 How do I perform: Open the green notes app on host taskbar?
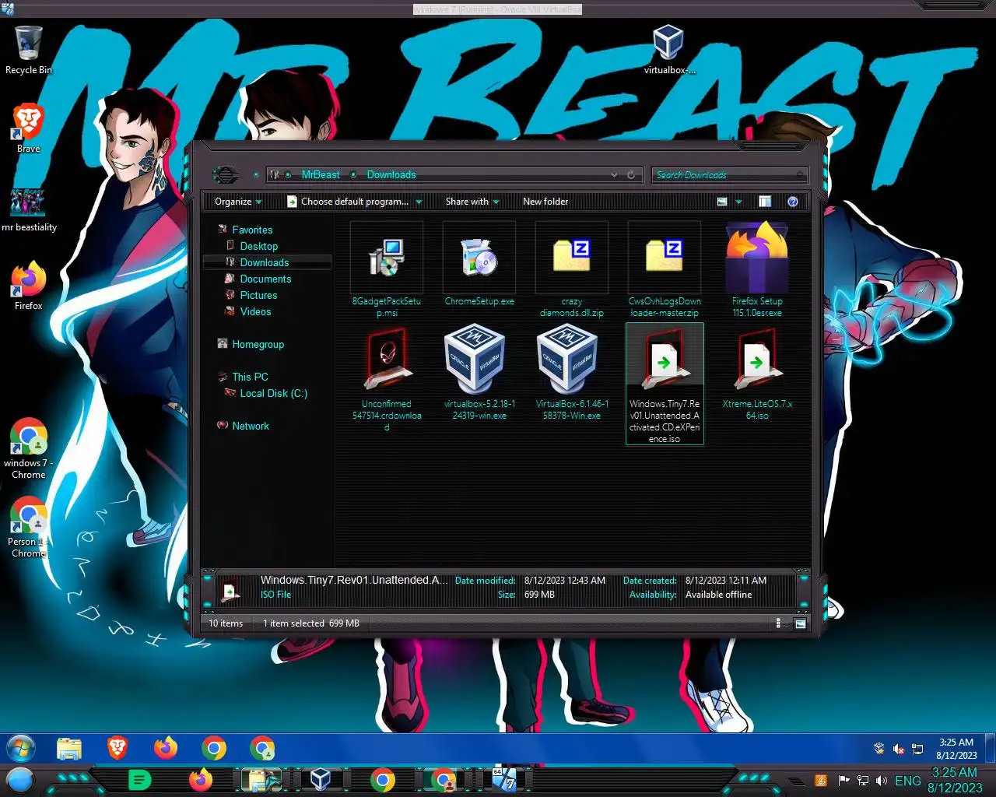[x=139, y=780]
